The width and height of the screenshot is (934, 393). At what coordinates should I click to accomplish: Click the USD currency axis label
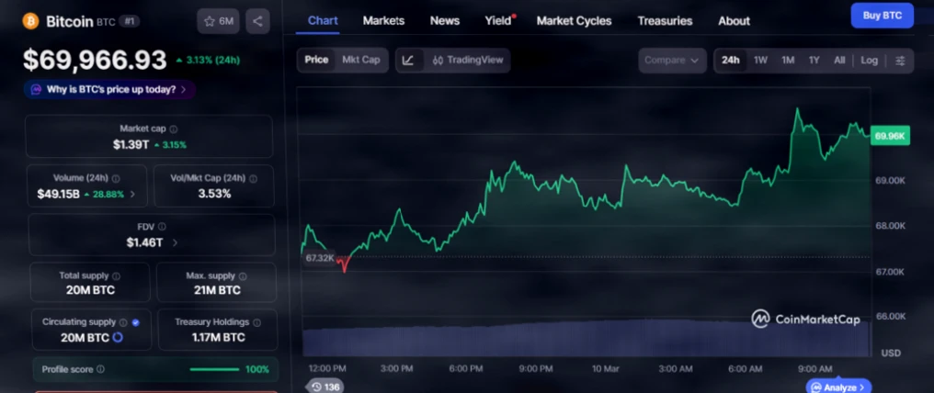pyautogui.click(x=891, y=354)
